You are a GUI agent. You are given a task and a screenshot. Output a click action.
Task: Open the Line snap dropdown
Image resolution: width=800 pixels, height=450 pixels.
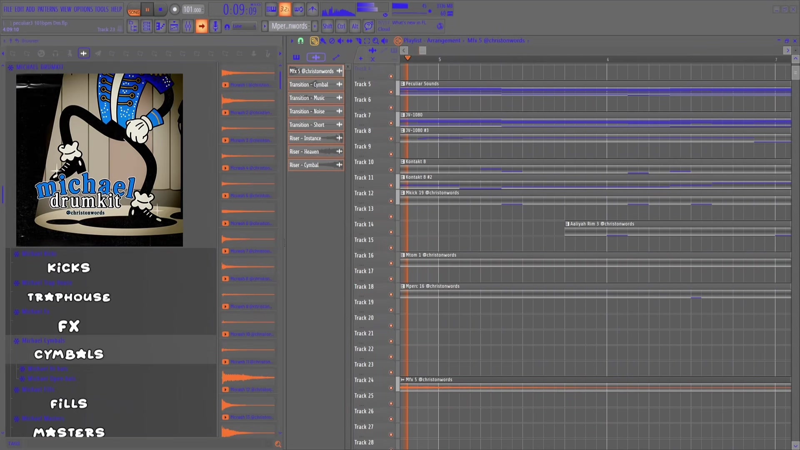tap(244, 27)
